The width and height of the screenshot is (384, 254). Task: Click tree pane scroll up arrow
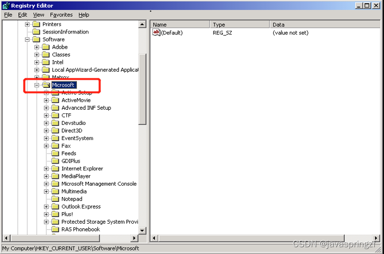pyautogui.click(x=142, y=24)
